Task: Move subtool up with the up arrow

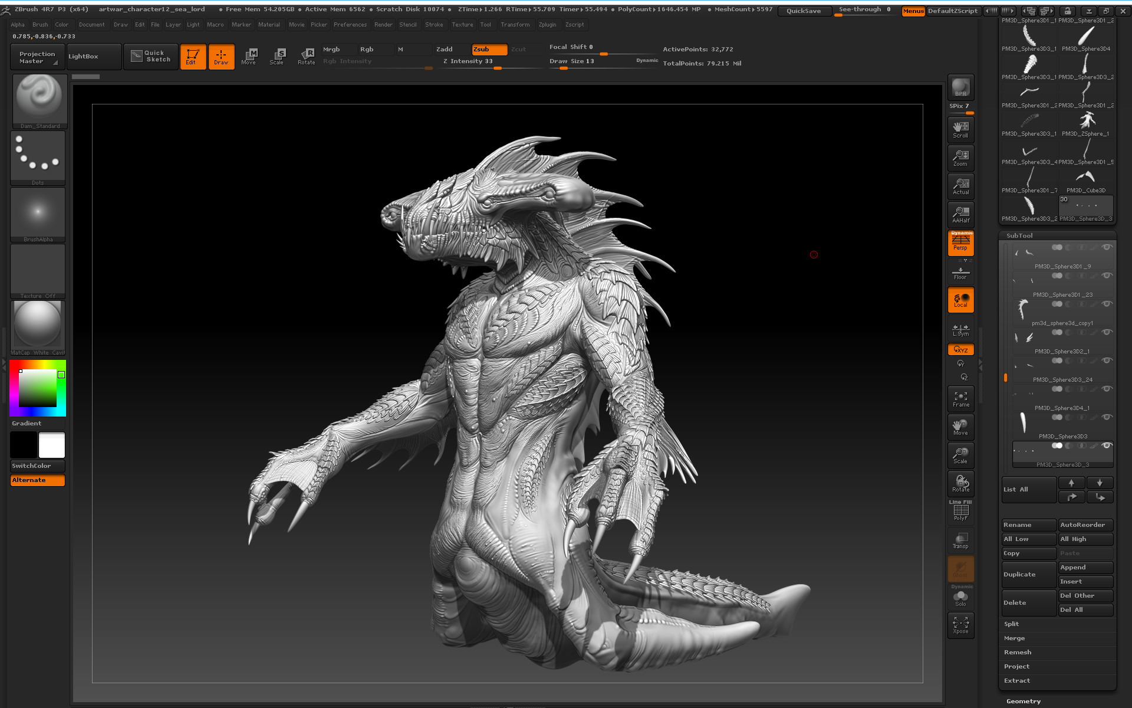Action: pos(1071,483)
